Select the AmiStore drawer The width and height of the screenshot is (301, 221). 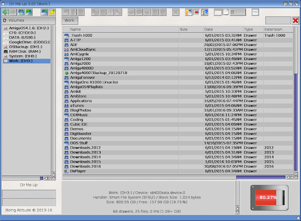[x=178, y=96]
